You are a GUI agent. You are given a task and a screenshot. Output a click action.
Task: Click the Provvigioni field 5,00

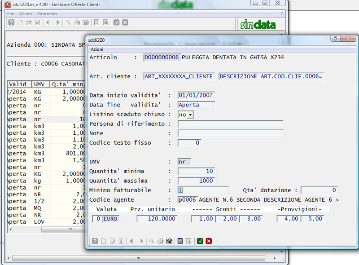(312, 219)
